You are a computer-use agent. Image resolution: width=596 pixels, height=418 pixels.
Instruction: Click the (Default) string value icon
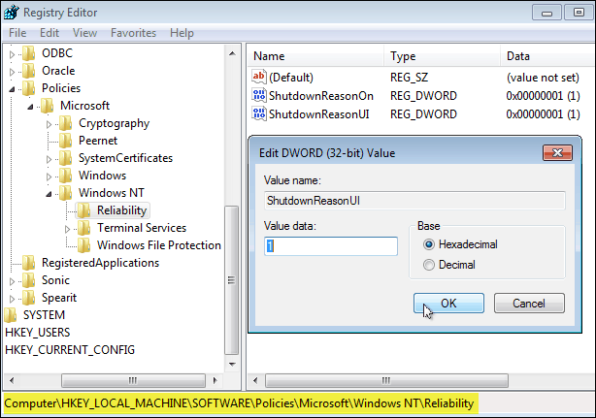coord(259,77)
